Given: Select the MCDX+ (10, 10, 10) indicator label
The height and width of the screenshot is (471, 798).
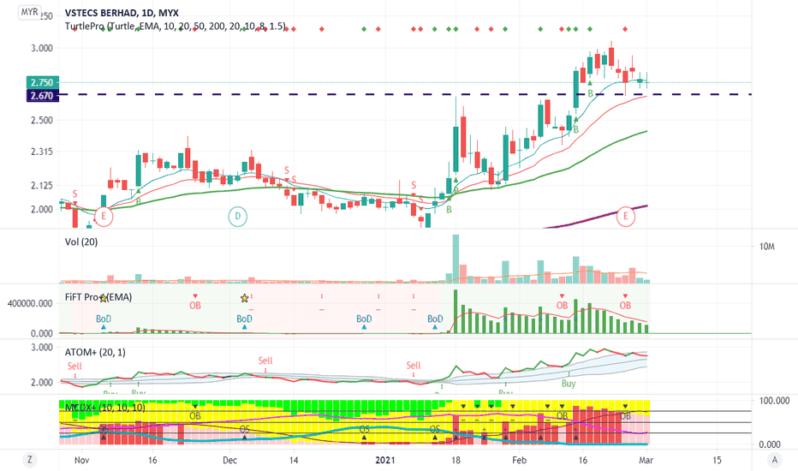Looking at the screenshot, I should point(104,408).
